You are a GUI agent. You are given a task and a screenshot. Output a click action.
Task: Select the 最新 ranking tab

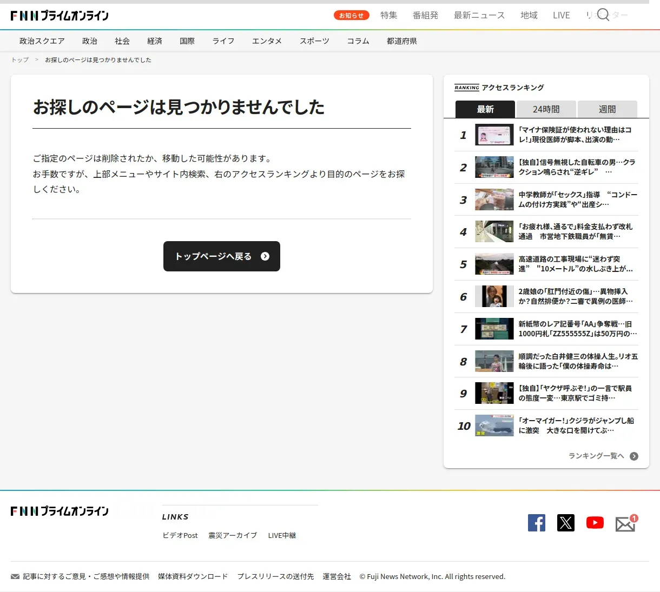point(485,109)
